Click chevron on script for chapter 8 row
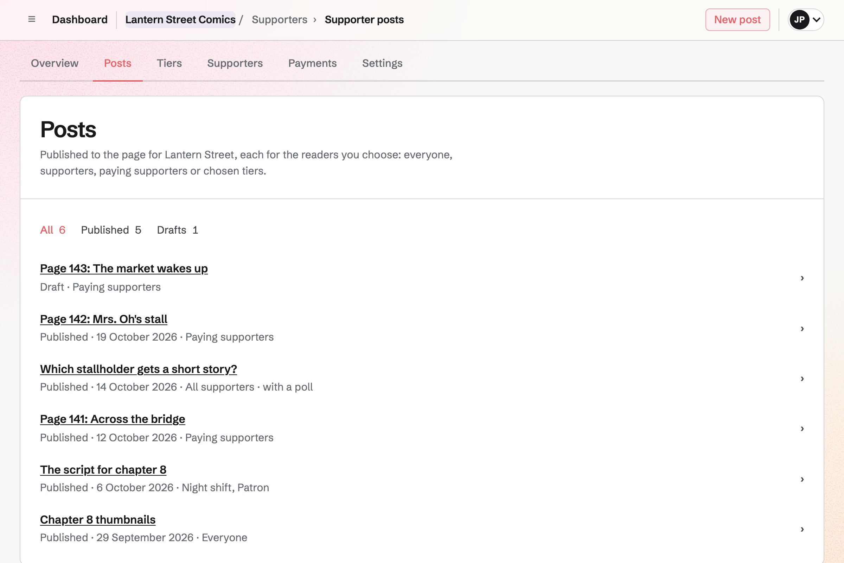This screenshot has height=563, width=844. point(802,479)
